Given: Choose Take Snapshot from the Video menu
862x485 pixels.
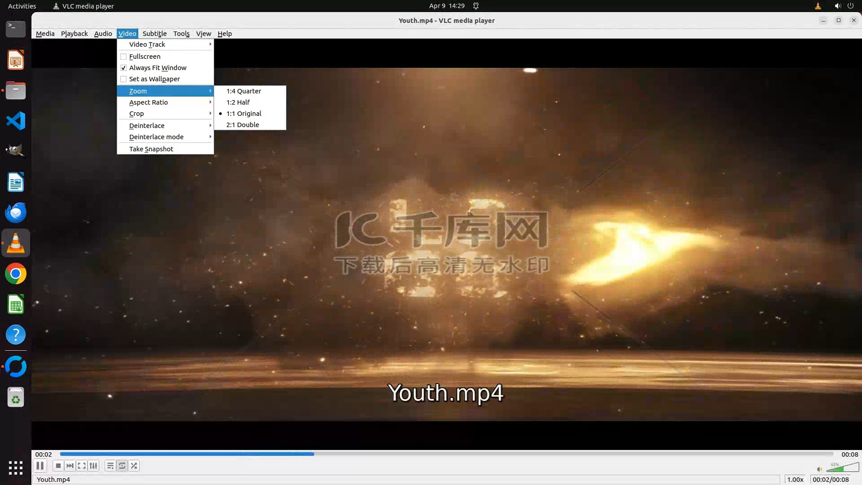Looking at the screenshot, I should coord(151,149).
